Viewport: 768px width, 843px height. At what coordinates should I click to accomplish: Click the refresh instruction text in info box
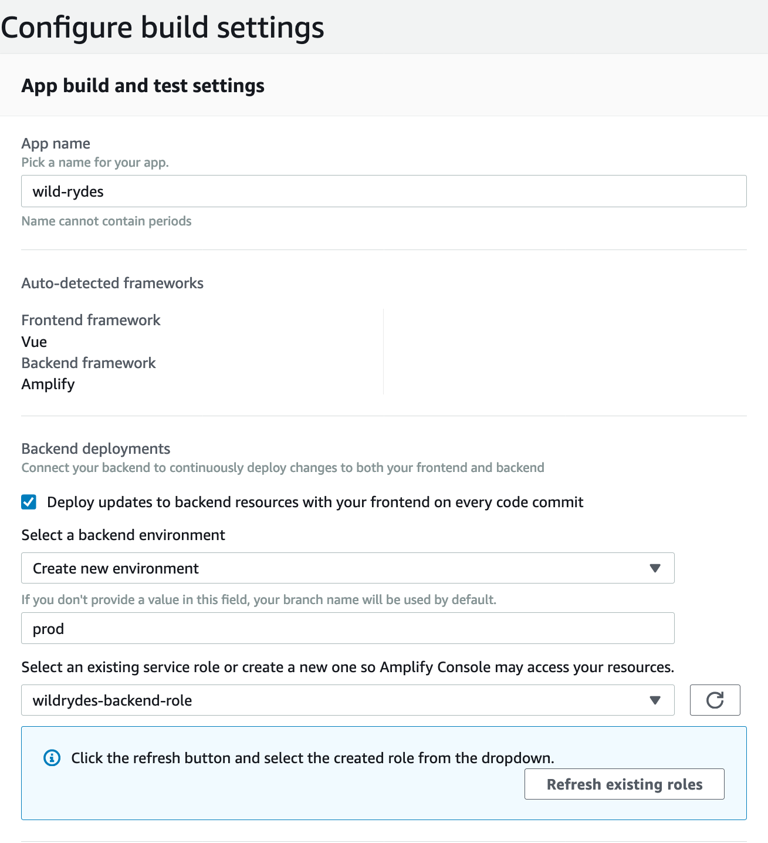coord(313,758)
